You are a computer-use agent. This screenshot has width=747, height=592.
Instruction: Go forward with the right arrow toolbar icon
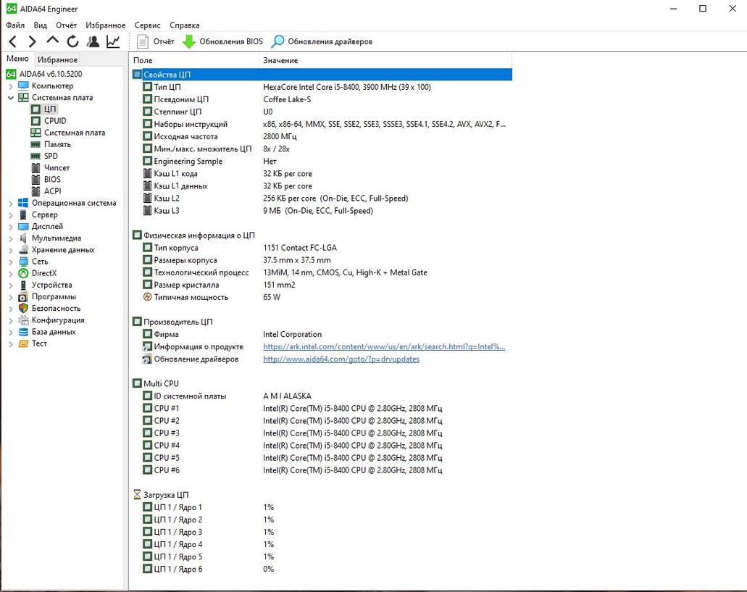tap(32, 42)
